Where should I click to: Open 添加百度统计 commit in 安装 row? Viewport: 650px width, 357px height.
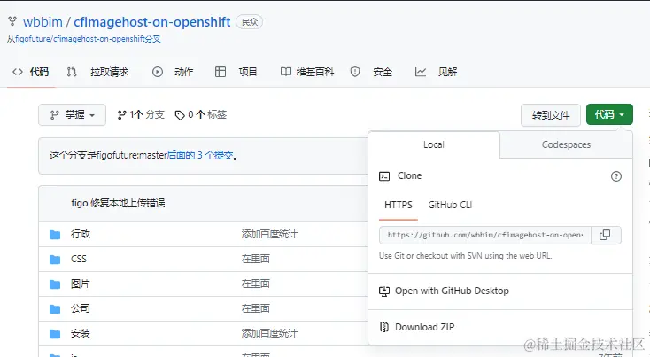(x=269, y=333)
